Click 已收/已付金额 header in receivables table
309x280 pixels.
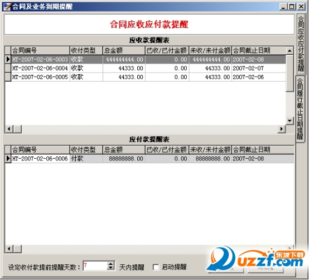(167, 50)
